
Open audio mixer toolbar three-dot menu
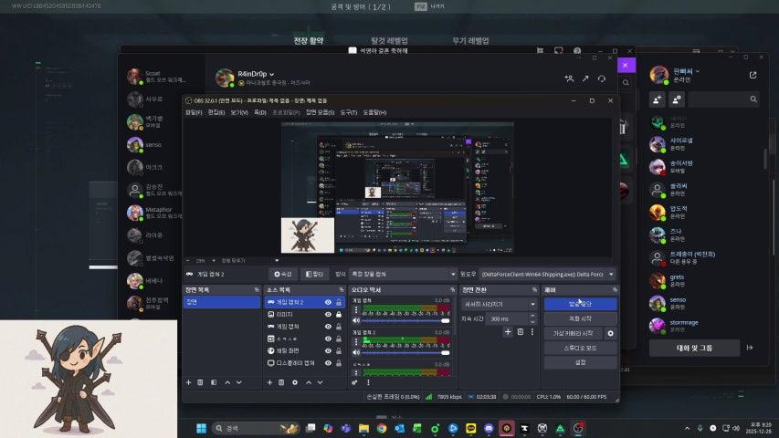(368, 382)
